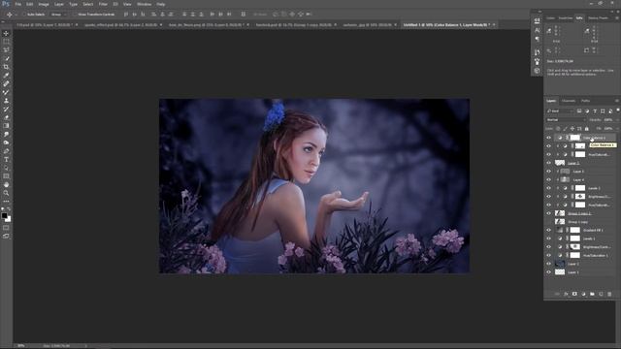The width and height of the screenshot is (621, 349).
Task: Hide the Levels 1 layer
Action: (549, 238)
